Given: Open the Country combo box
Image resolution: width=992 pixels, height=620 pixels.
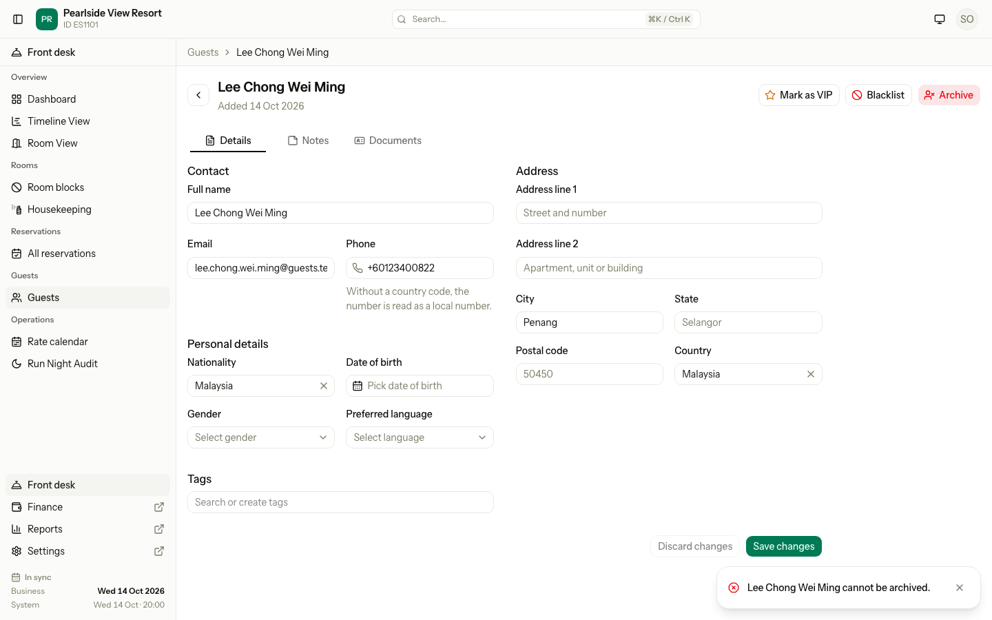Looking at the screenshot, I should 748,374.
